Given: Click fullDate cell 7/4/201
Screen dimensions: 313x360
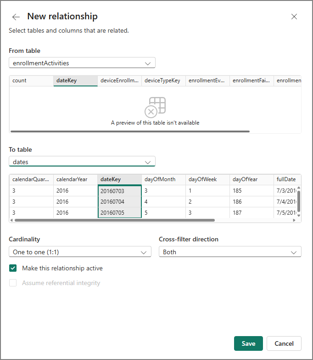Looking at the screenshot, I should 285,201.
